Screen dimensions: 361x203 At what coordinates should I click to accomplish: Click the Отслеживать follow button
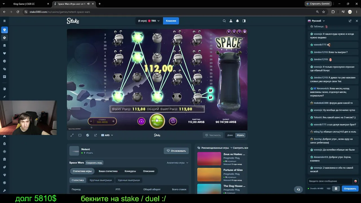176,151
